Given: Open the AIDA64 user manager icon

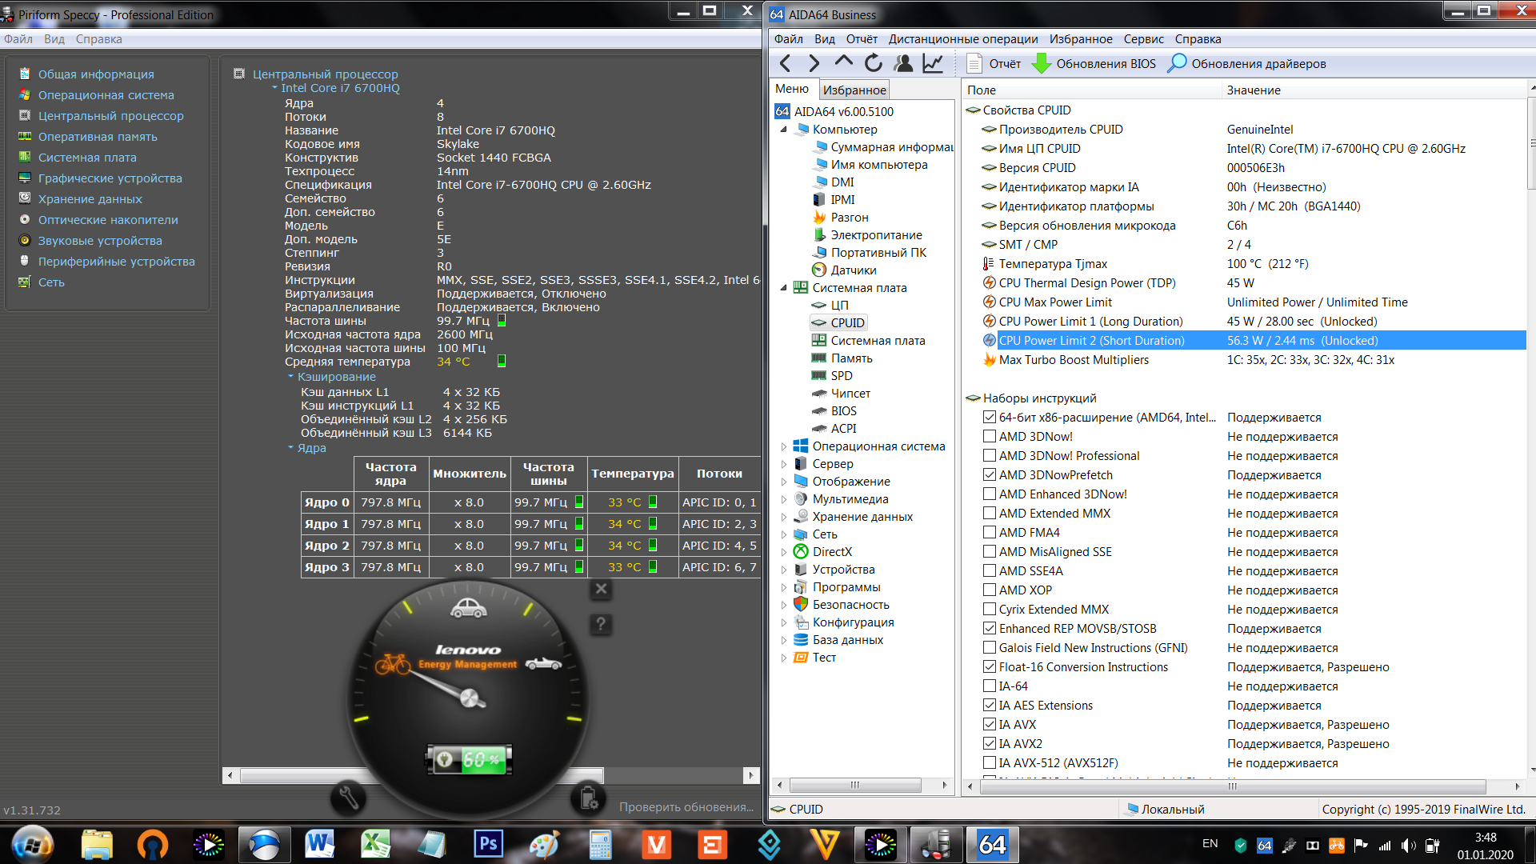Looking at the screenshot, I should [903, 63].
